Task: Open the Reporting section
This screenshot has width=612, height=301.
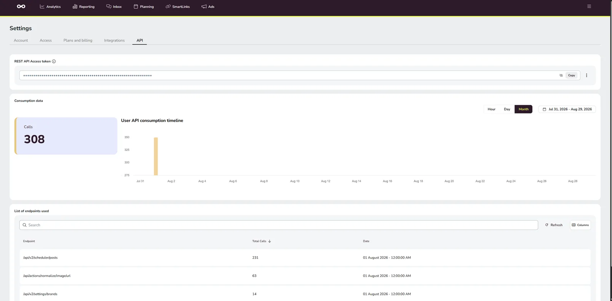Action: tap(83, 6)
